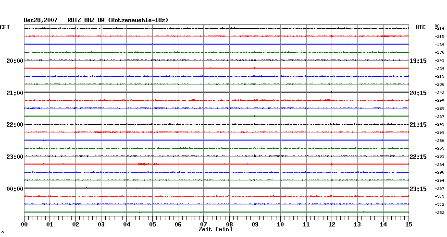Click the 02 minute axis tick label
This screenshot has height=237, width=447.
[x=75, y=225]
